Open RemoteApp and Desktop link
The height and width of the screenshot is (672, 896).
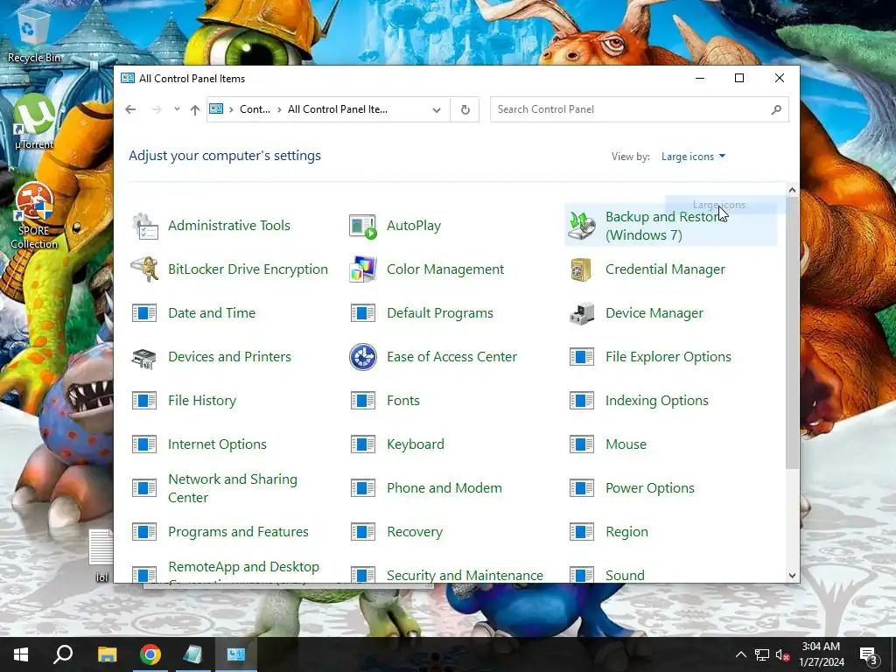pyautogui.click(x=243, y=567)
